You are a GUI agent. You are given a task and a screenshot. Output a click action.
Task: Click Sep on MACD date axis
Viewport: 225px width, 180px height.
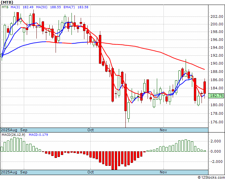[24, 172]
